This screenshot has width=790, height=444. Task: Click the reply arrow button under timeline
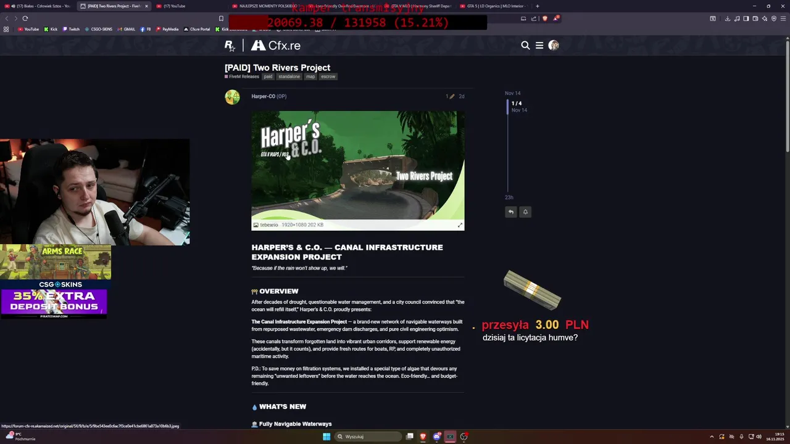point(510,212)
